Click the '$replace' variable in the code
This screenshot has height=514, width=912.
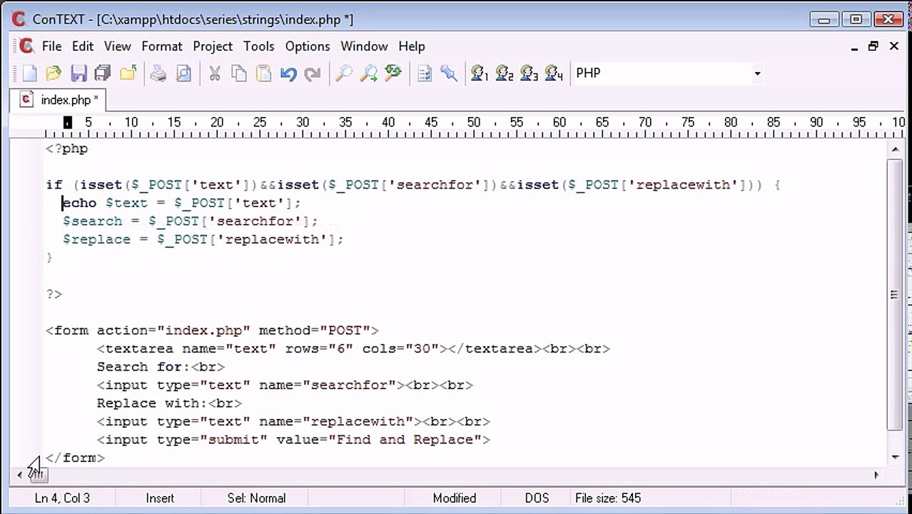point(96,239)
